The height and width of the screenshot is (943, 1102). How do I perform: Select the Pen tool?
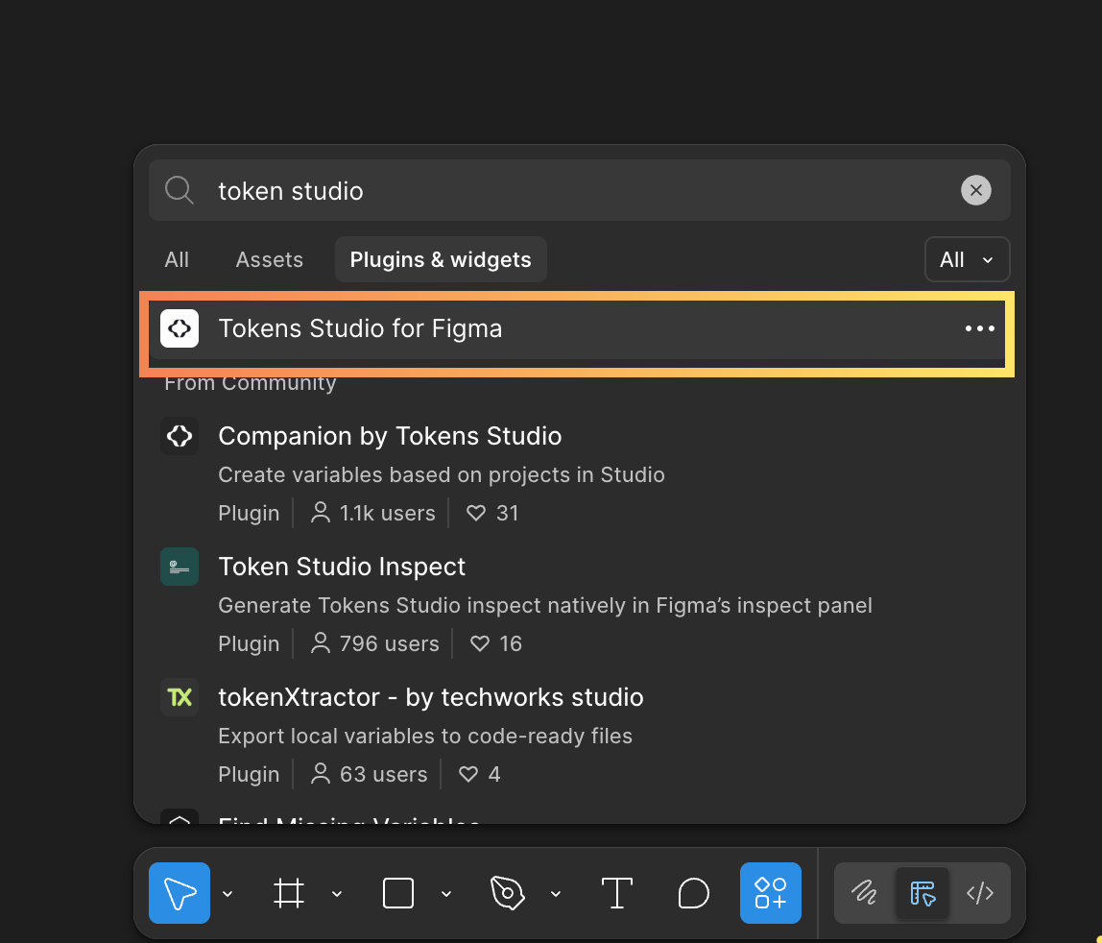pyautogui.click(x=508, y=893)
